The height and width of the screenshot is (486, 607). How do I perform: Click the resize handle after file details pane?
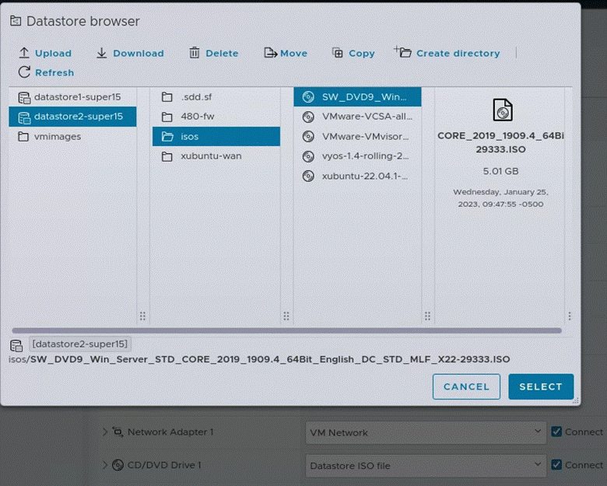point(570,316)
